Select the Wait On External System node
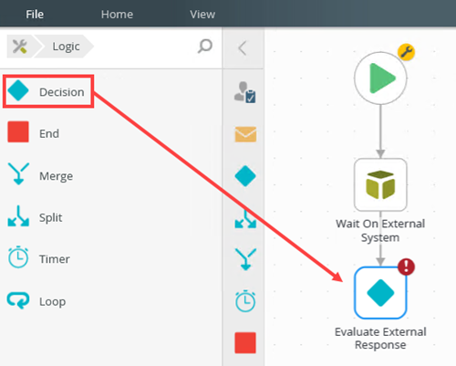456x366 pixels. (x=380, y=184)
